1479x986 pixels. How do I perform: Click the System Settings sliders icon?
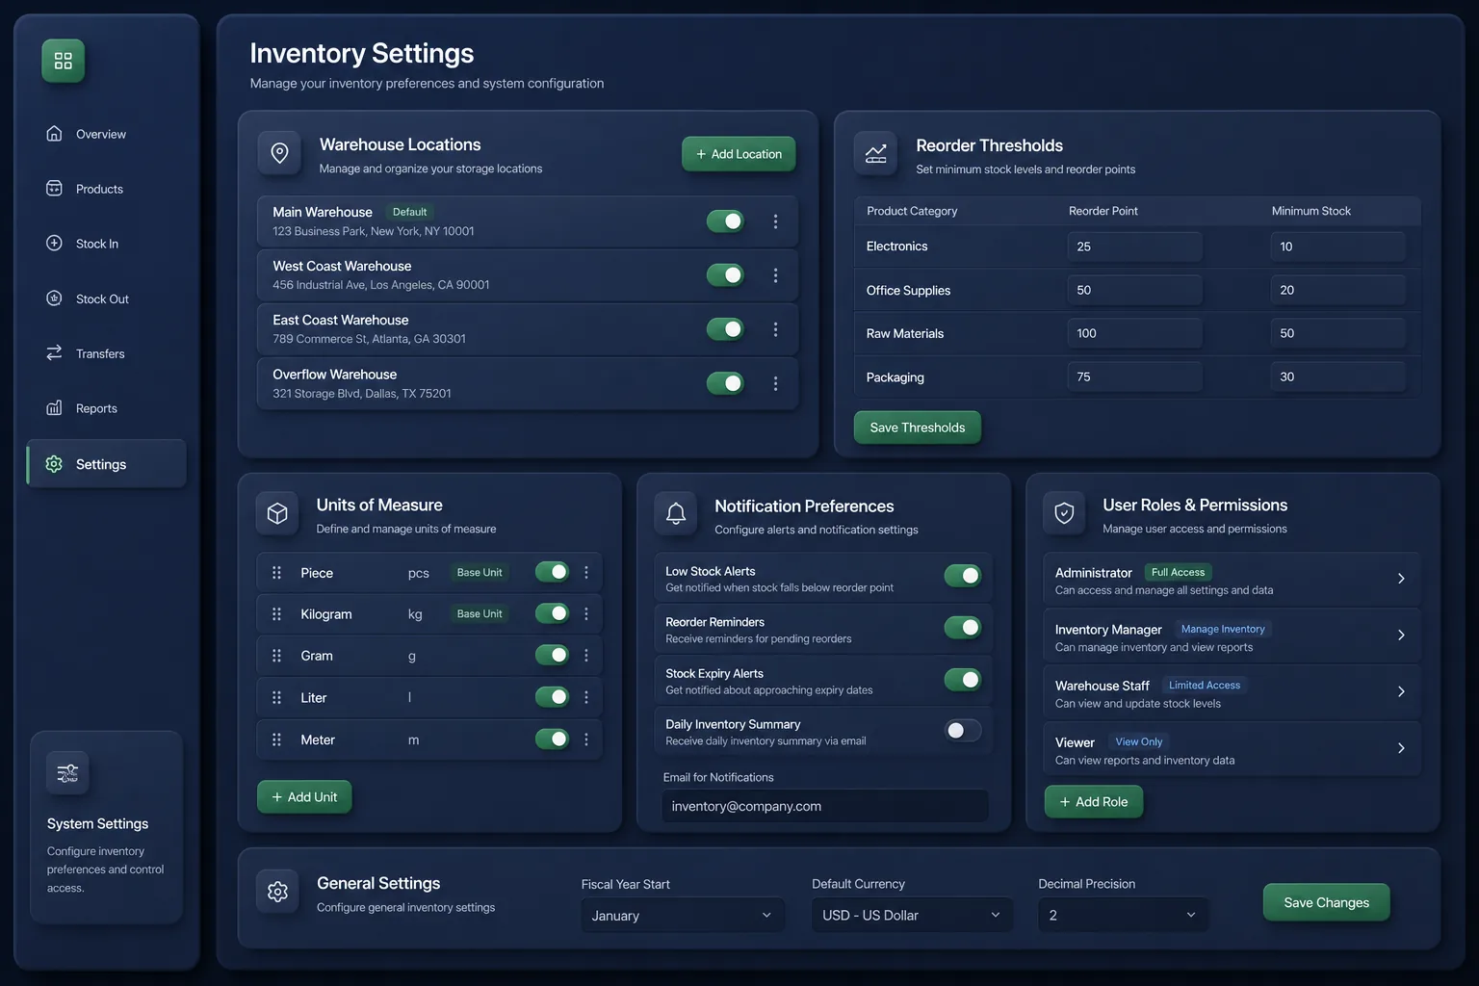[67, 772]
